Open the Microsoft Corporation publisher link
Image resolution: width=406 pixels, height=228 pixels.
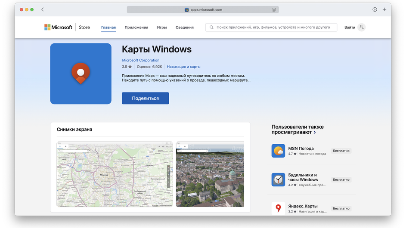(141, 60)
